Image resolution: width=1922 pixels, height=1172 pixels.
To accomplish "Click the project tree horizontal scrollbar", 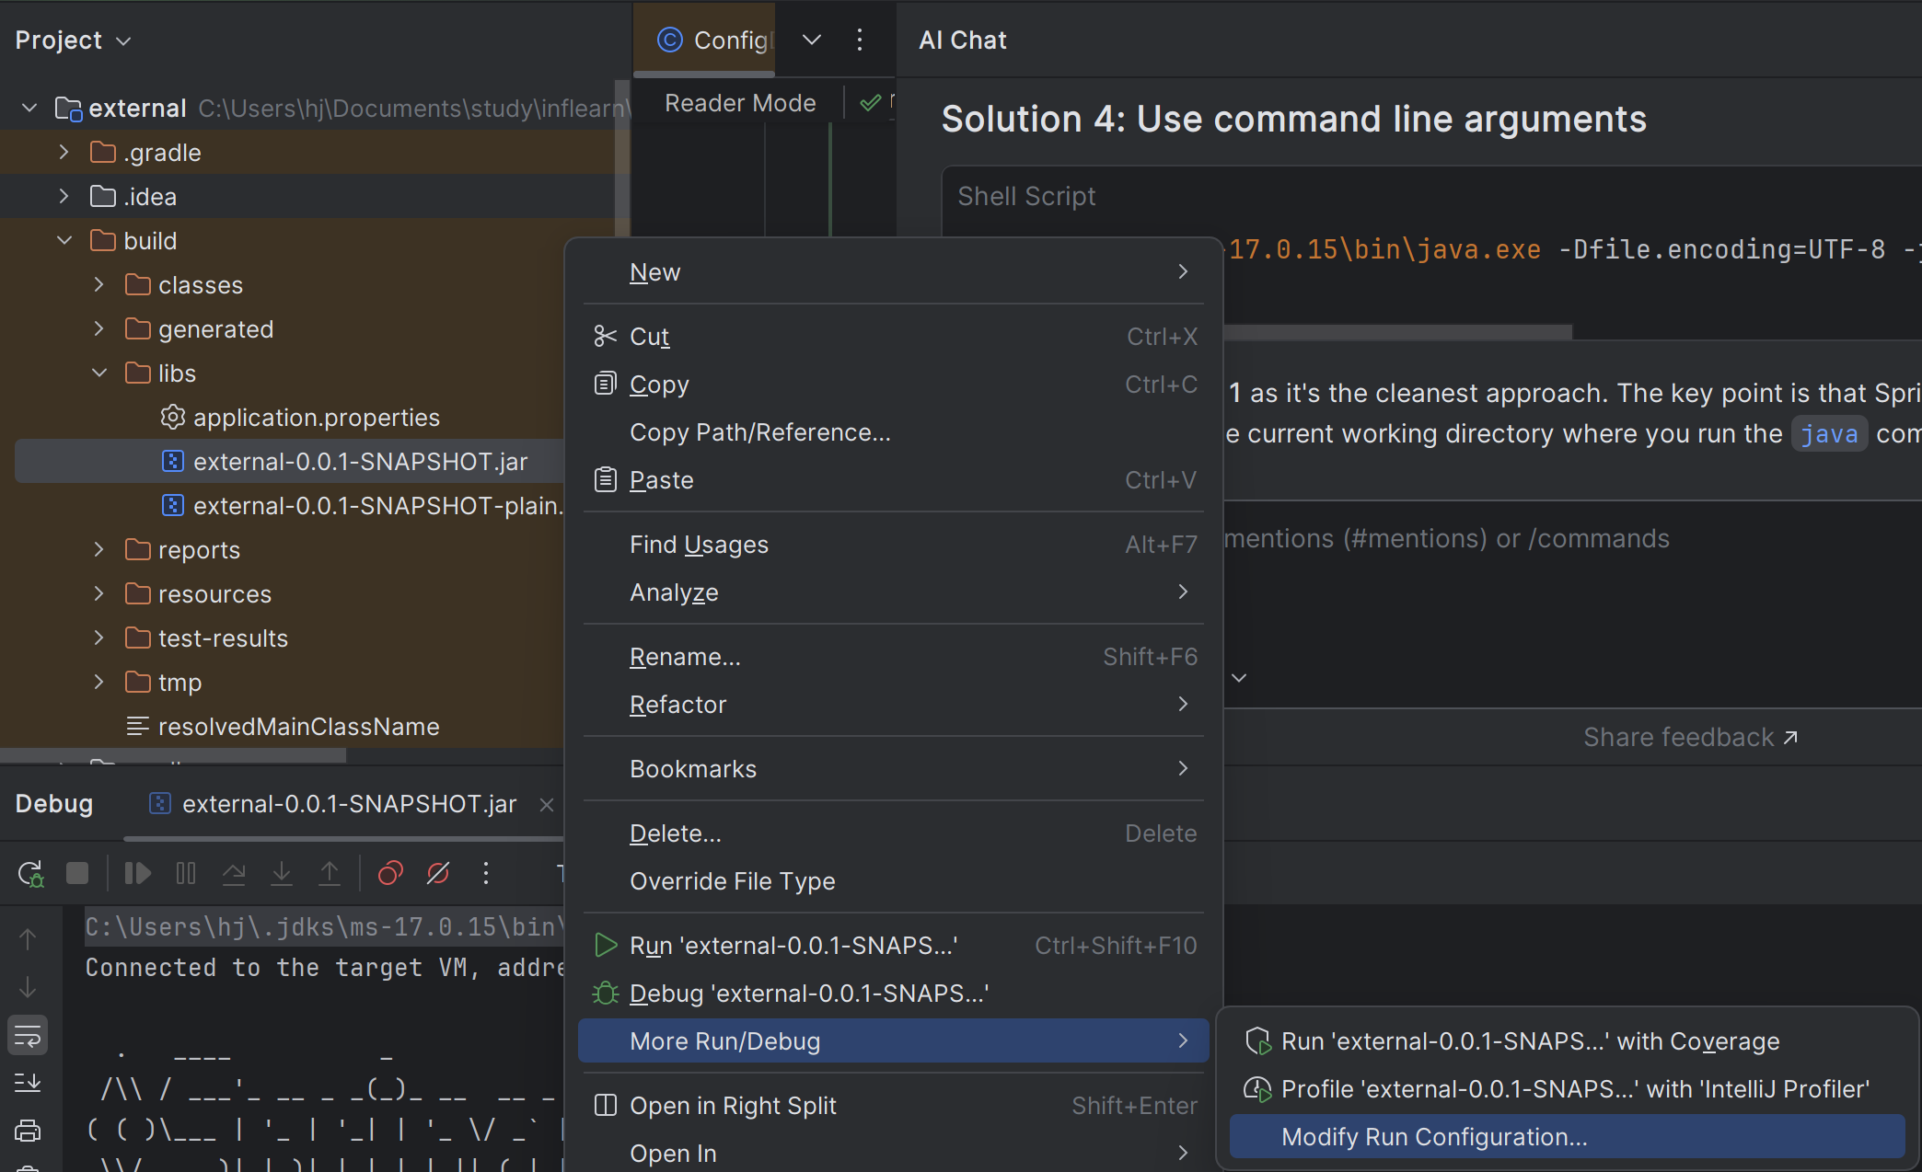I will point(173,756).
